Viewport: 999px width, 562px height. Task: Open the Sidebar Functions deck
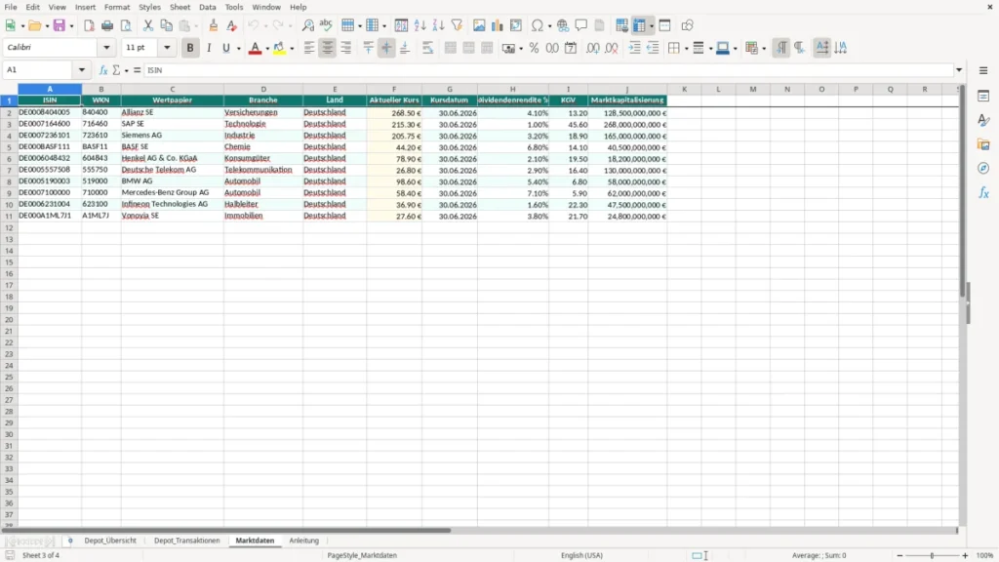click(x=983, y=193)
